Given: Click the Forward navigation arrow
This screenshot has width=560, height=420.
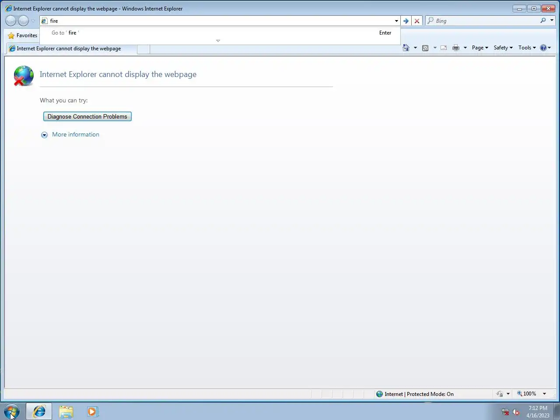Looking at the screenshot, I should pos(23,21).
